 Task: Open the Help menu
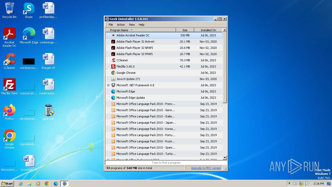tap(141, 25)
